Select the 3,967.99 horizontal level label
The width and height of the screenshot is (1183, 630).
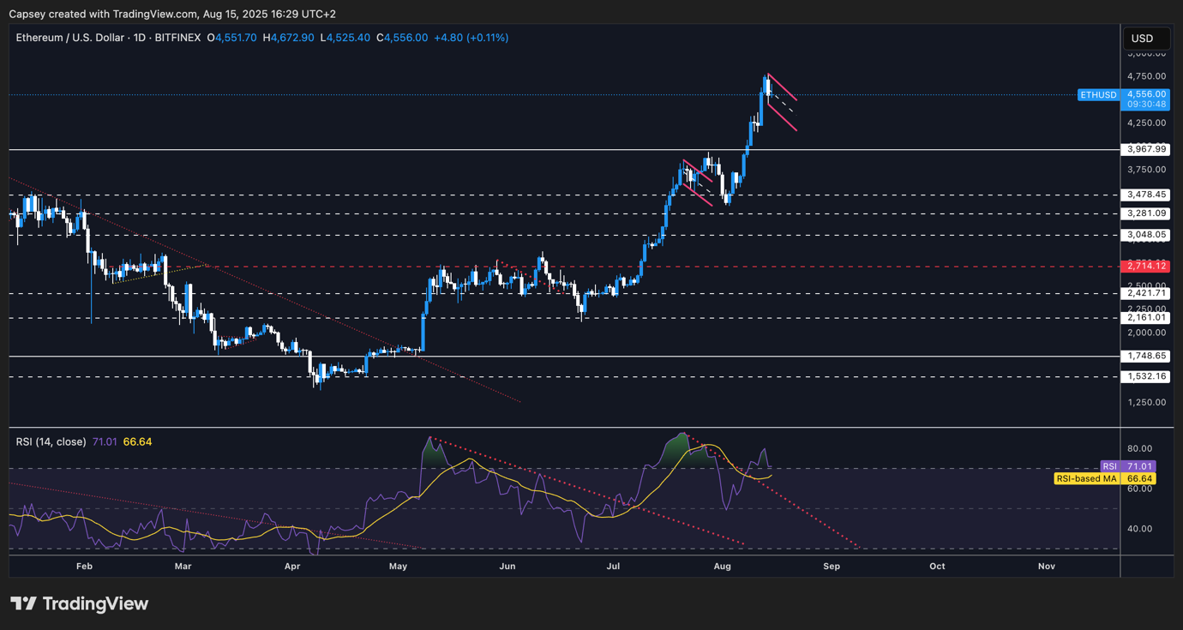[x=1146, y=149]
